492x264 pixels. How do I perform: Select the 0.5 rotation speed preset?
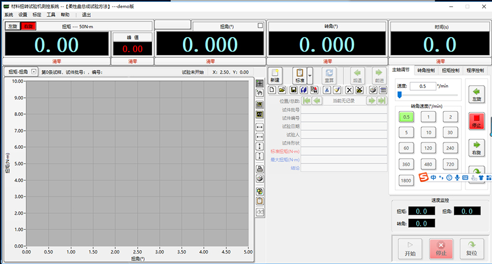[406, 116]
